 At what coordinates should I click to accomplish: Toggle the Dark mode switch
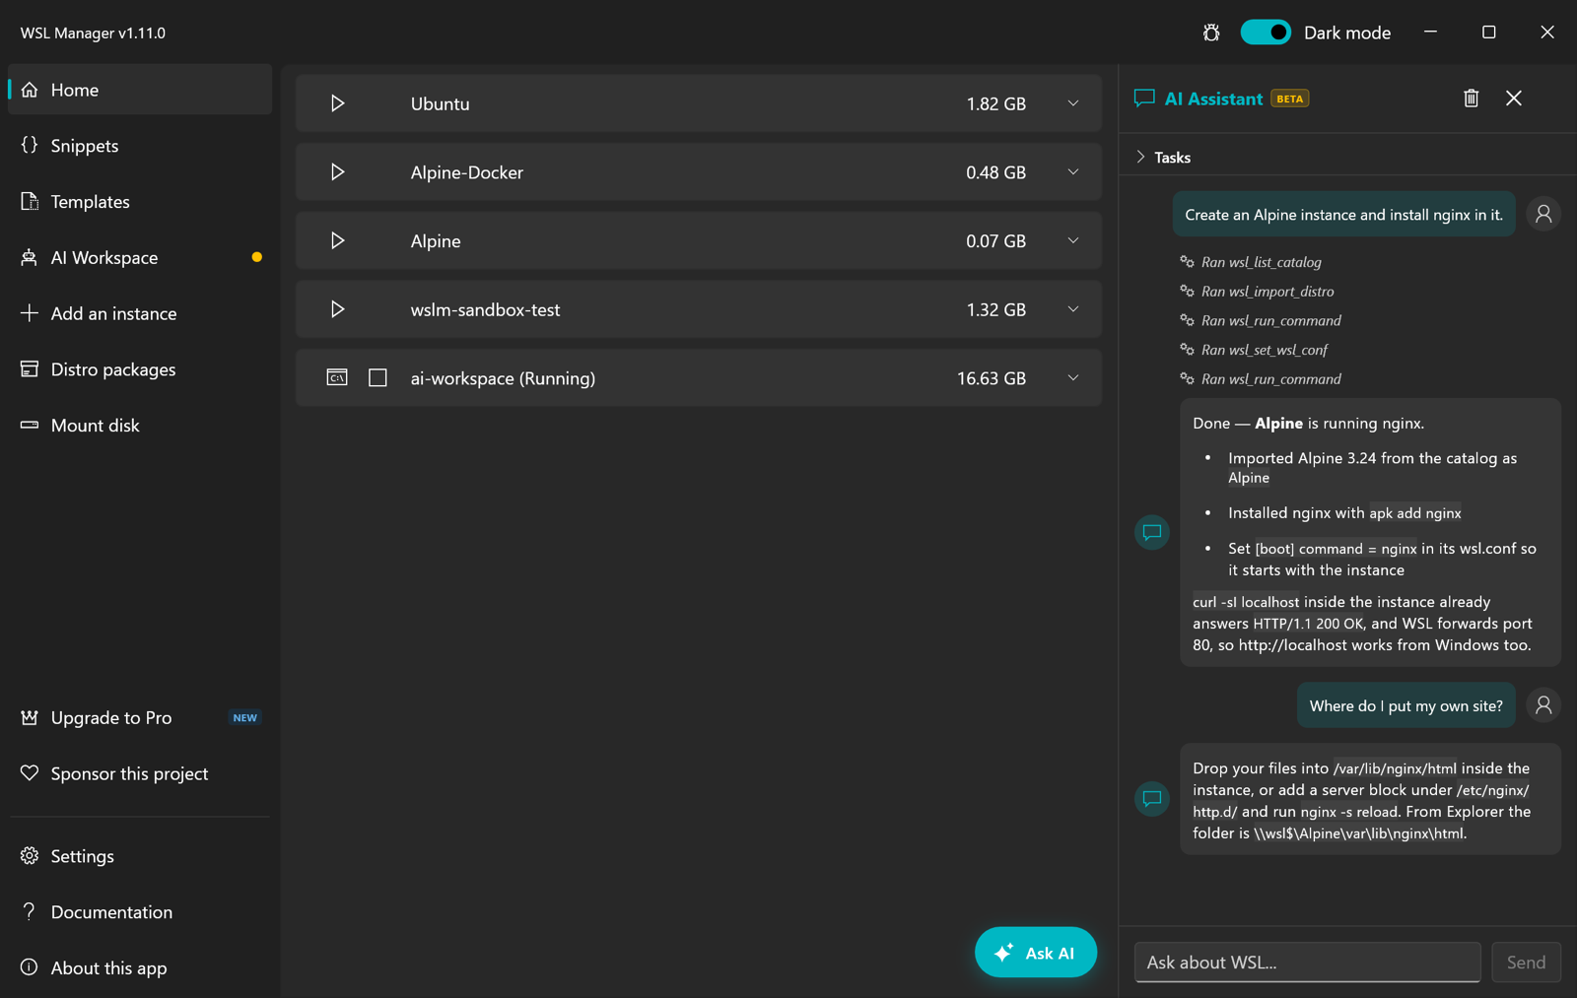pyautogui.click(x=1266, y=33)
